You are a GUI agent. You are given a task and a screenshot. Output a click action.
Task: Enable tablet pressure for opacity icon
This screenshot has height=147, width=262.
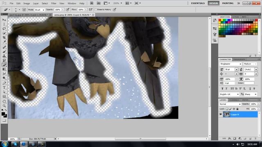click(x=68, y=9)
